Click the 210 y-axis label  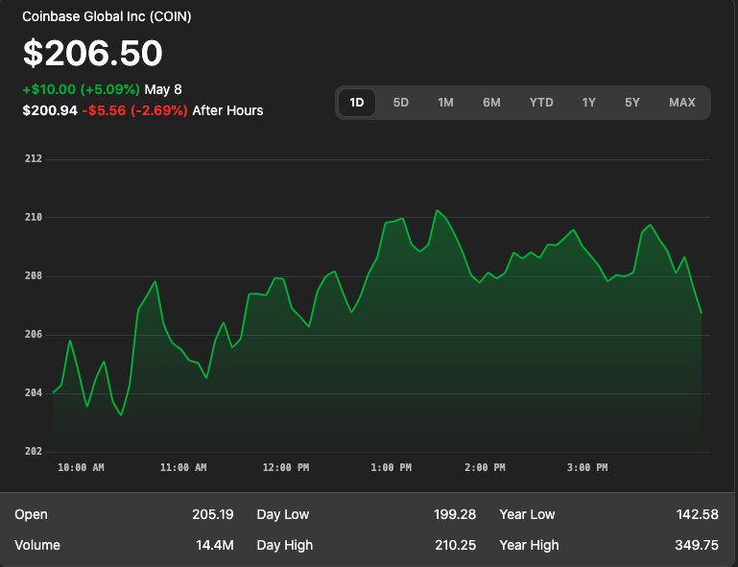pos(34,217)
